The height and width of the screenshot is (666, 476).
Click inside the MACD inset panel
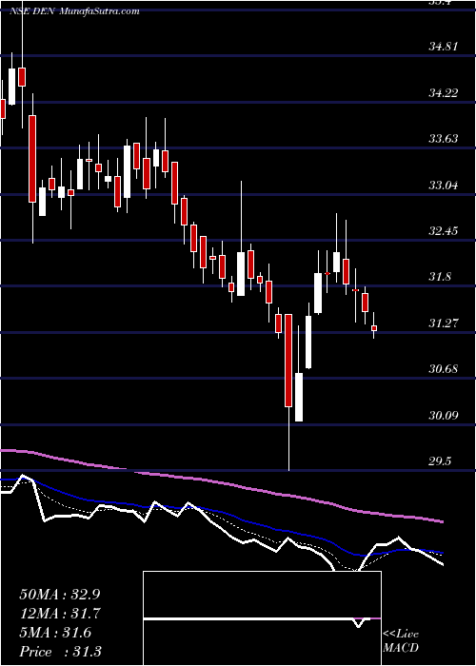click(262, 618)
